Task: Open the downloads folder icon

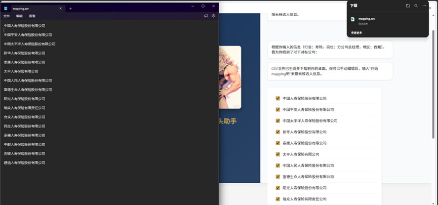Action: tap(408, 6)
